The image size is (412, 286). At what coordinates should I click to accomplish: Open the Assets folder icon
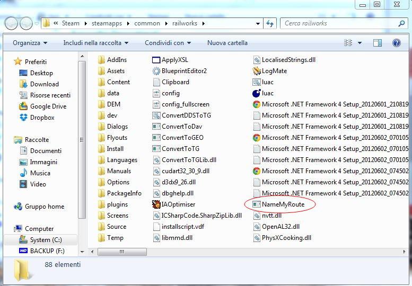(101, 71)
